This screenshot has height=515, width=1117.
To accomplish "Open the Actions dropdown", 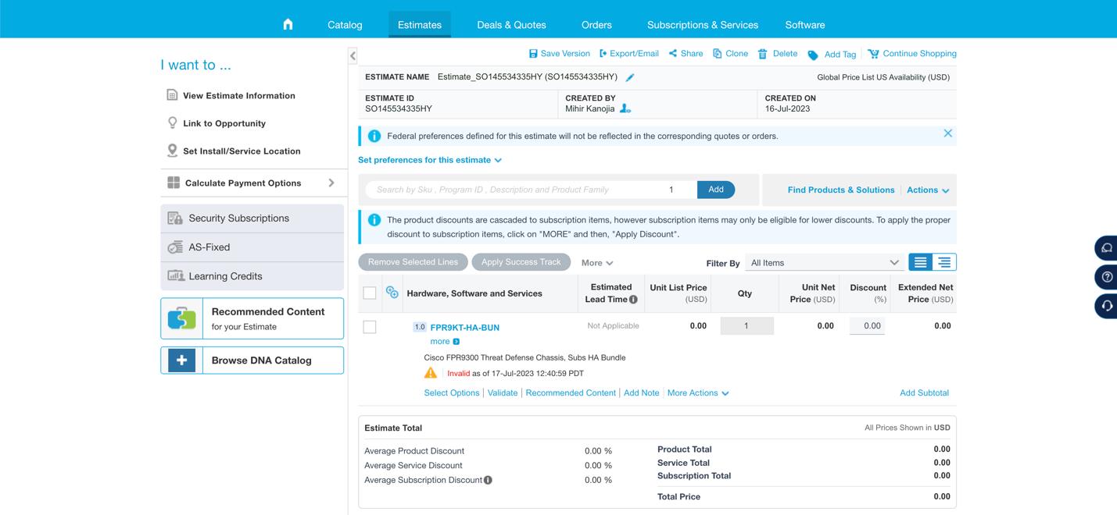I will [x=928, y=190].
